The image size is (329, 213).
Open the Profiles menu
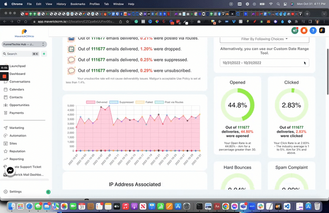[94, 4]
